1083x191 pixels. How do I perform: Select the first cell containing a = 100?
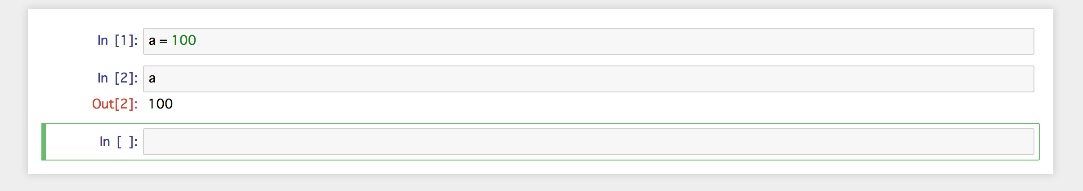pyautogui.click(x=588, y=41)
